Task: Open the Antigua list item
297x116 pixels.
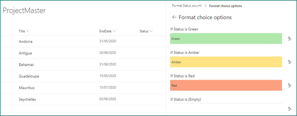Action: [25, 53]
